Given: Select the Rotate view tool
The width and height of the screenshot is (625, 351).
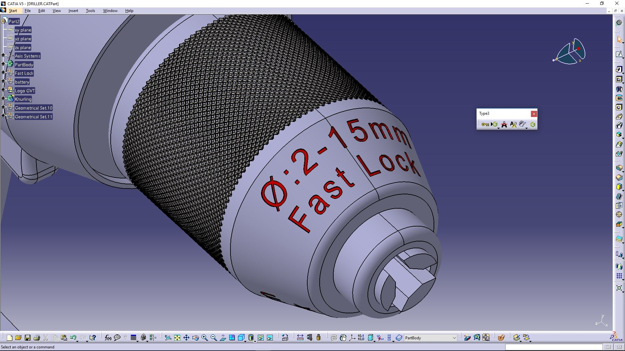Looking at the screenshot, I should [195, 338].
